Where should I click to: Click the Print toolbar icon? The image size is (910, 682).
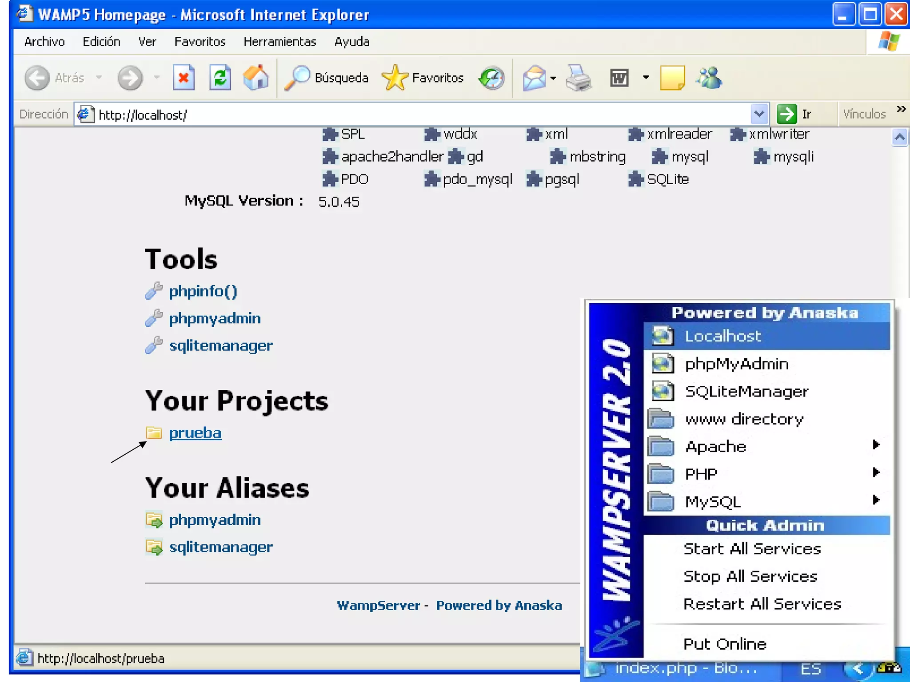pyautogui.click(x=578, y=78)
